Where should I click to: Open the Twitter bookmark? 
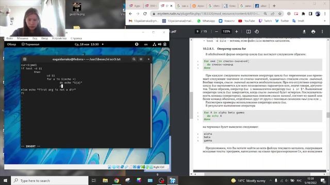point(282,21)
